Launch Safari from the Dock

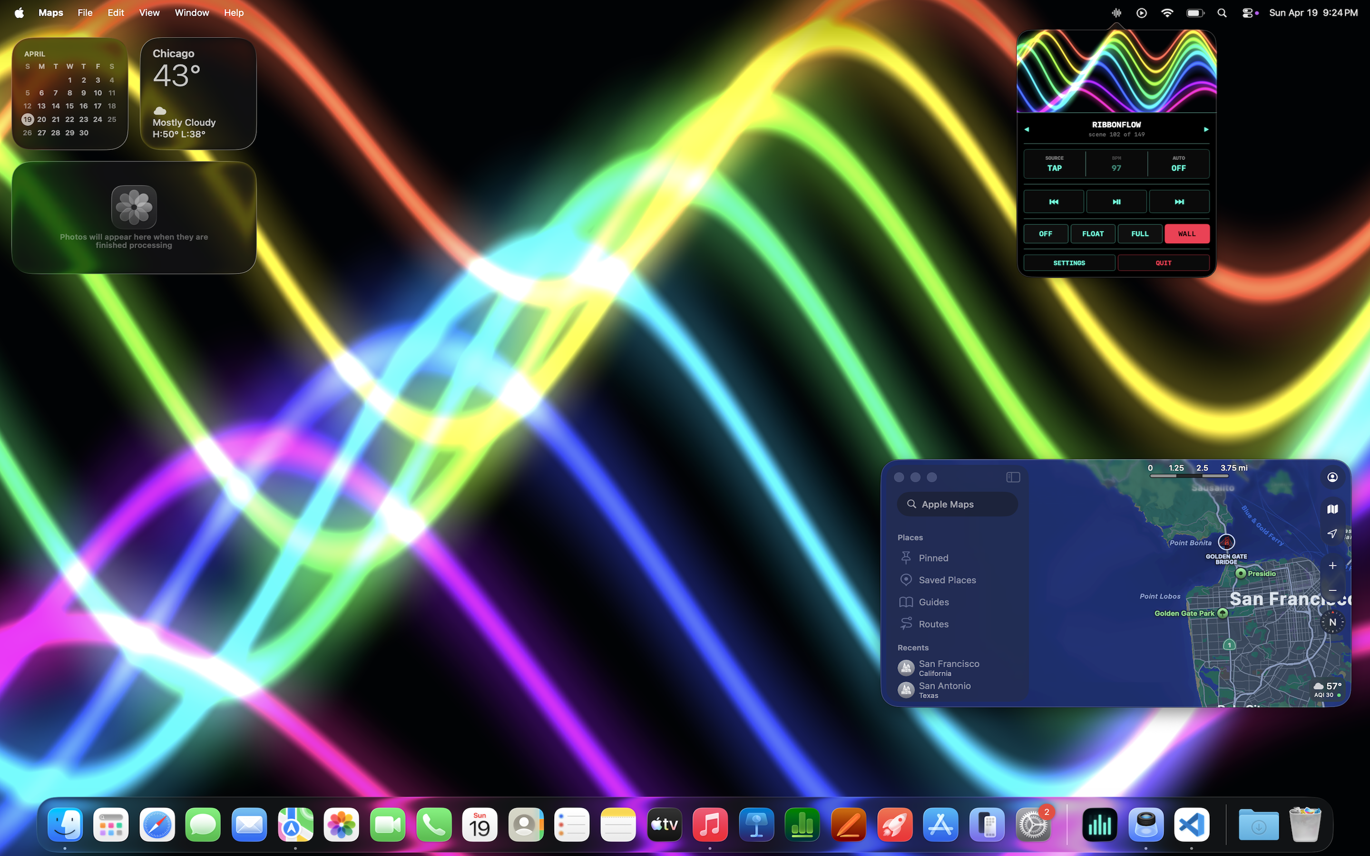click(x=157, y=825)
